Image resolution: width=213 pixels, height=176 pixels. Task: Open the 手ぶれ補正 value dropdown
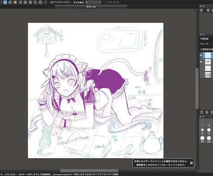[x=93, y=2]
